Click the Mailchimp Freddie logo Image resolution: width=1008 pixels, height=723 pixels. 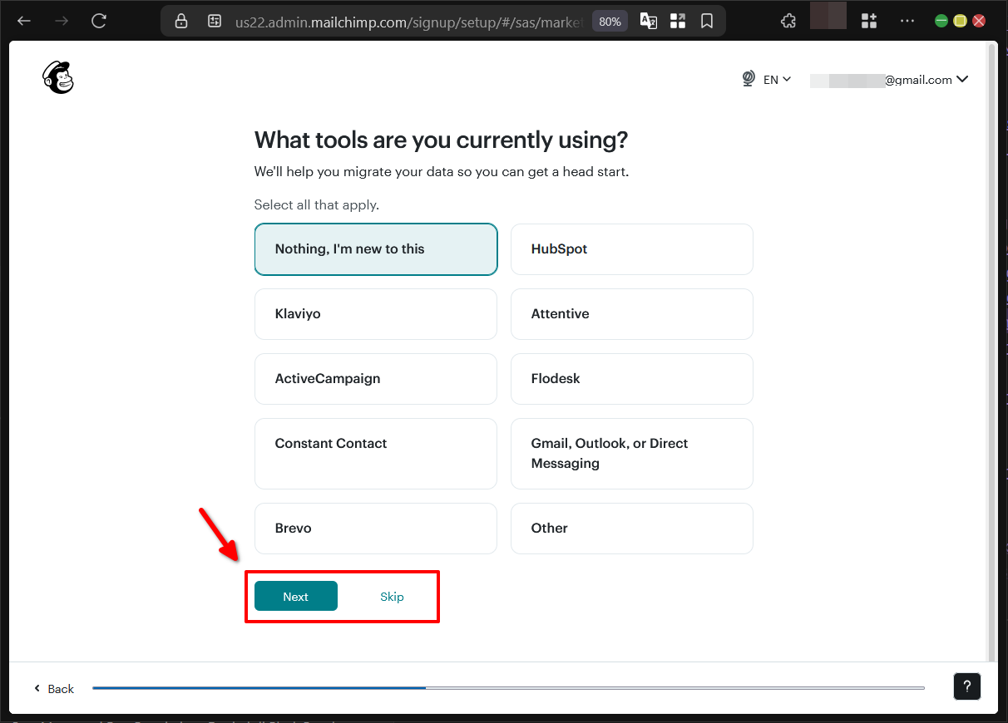click(x=57, y=76)
